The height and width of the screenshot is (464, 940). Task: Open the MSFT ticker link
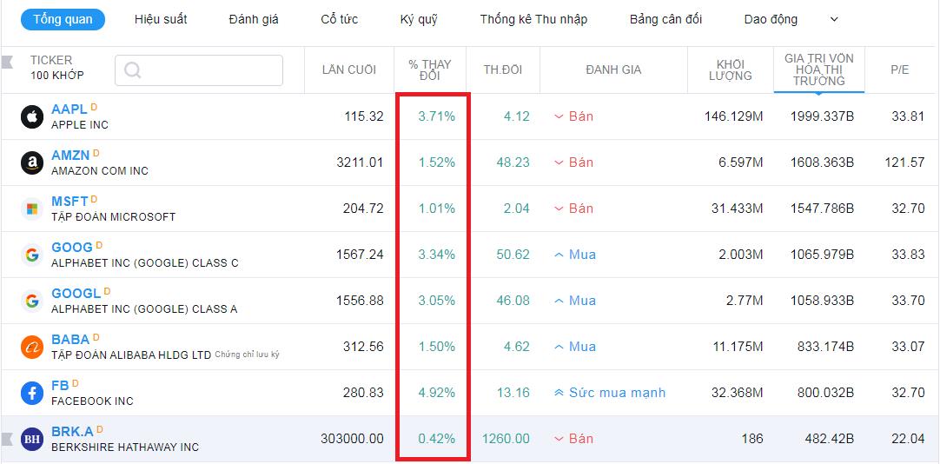point(70,202)
